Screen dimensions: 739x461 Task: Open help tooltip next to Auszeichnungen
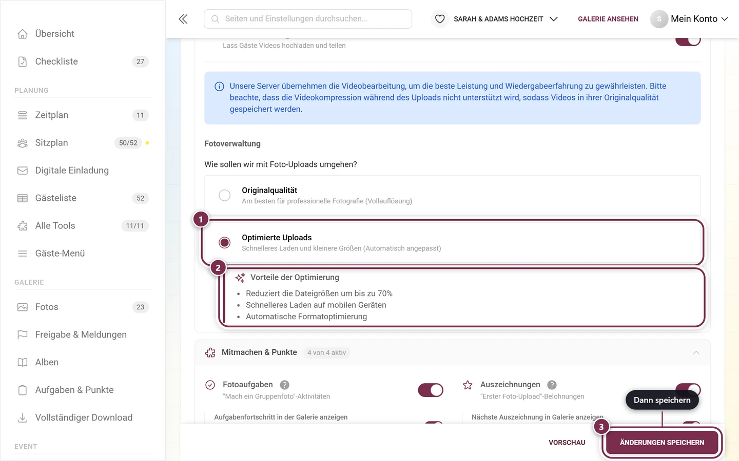[x=552, y=385]
